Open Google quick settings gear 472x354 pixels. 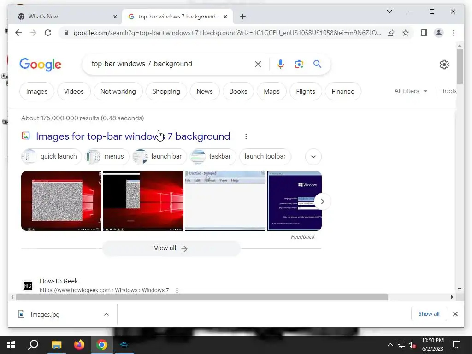tap(444, 65)
